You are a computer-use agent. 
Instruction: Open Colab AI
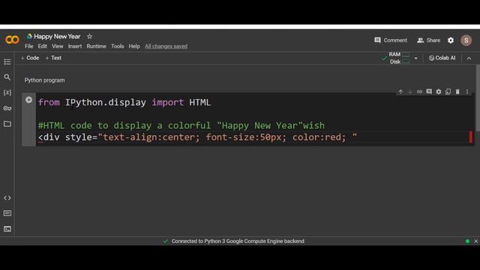442,58
